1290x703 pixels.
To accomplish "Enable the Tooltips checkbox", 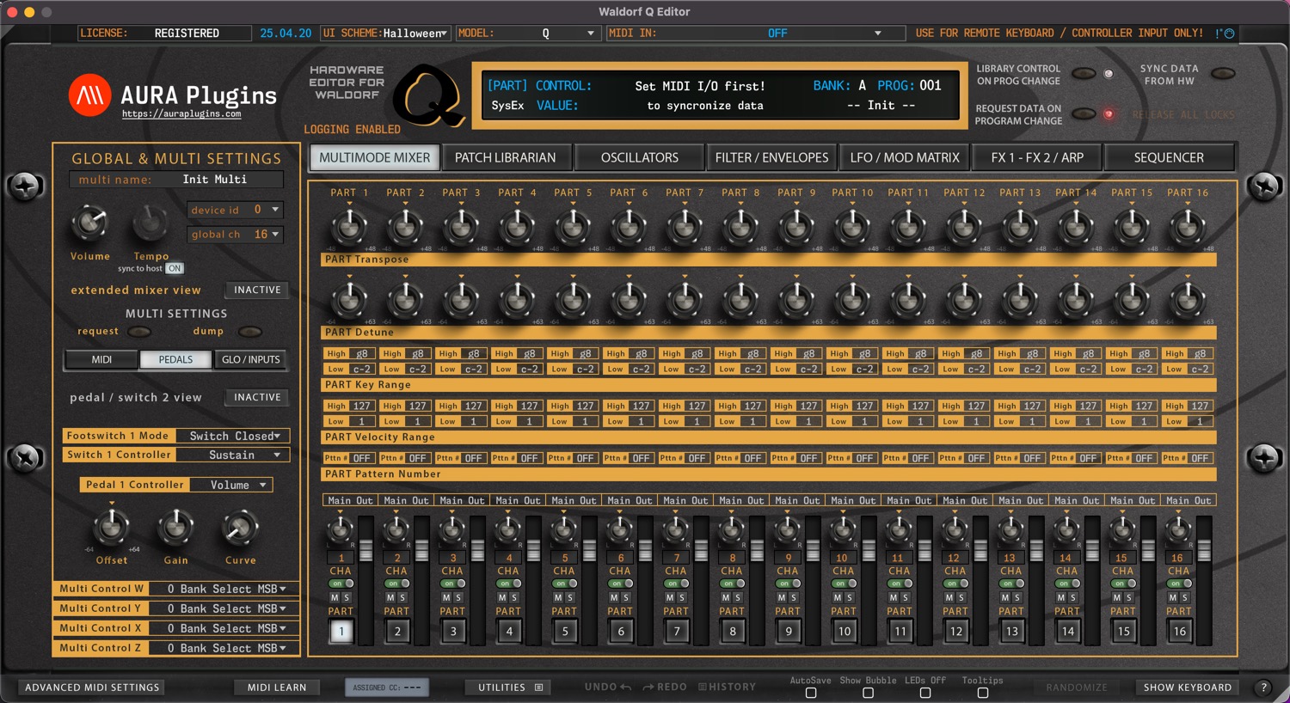I will point(983,693).
